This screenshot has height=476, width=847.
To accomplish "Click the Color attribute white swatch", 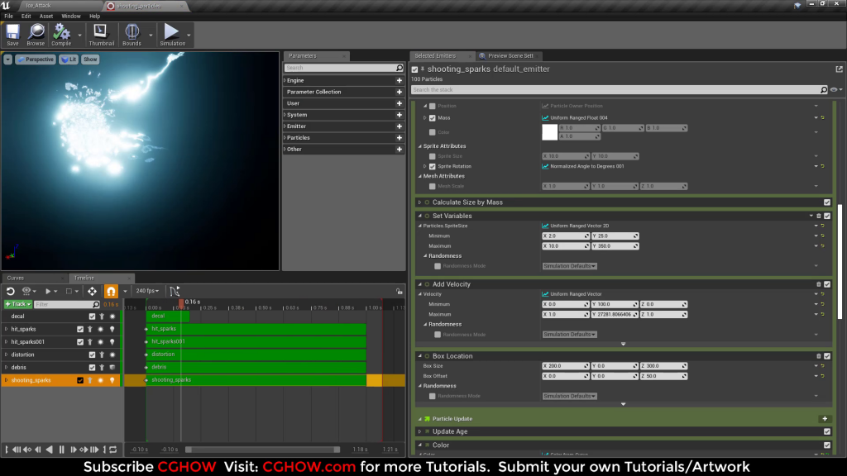I will point(549,132).
